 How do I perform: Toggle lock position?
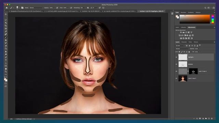tap(184, 52)
